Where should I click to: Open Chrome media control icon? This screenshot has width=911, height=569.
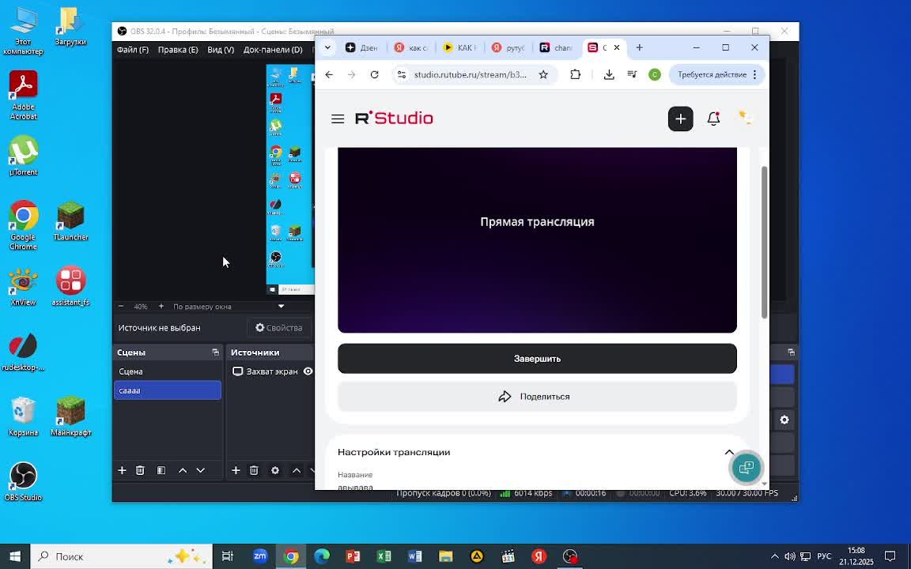click(x=632, y=74)
